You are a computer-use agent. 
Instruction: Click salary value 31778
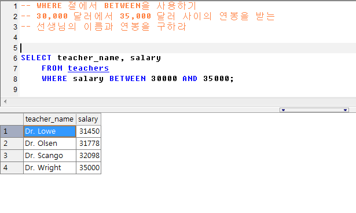89,144
